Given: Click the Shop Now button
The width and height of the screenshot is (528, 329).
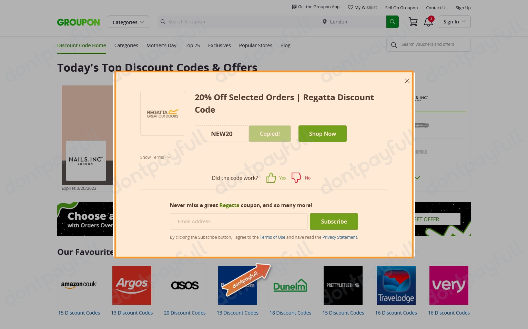Looking at the screenshot, I should pos(322,134).
